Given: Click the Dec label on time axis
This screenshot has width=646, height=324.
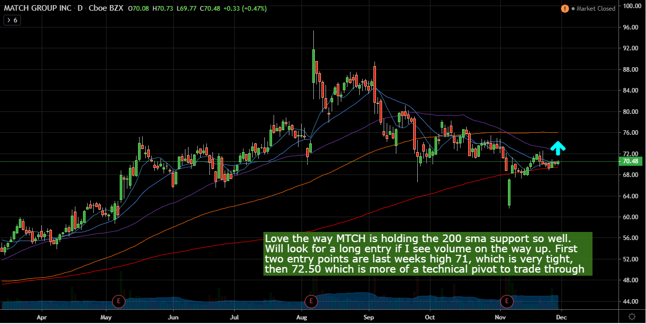Looking at the screenshot, I should coord(561,316).
